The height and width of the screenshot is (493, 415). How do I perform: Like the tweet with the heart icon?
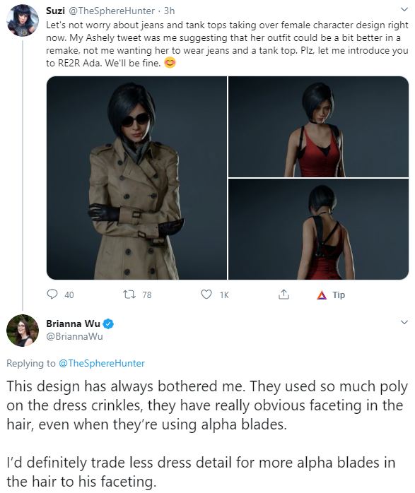[206, 295]
